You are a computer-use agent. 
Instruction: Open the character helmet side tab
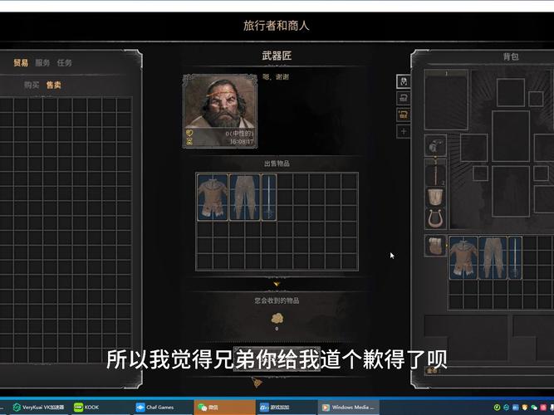click(x=404, y=81)
